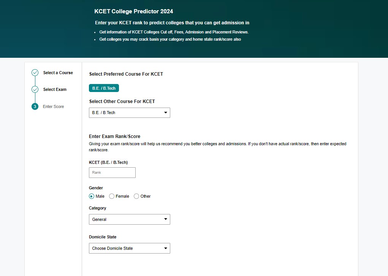Click the Domicile State dropdown arrow
The image size is (388, 276).
(165, 248)
